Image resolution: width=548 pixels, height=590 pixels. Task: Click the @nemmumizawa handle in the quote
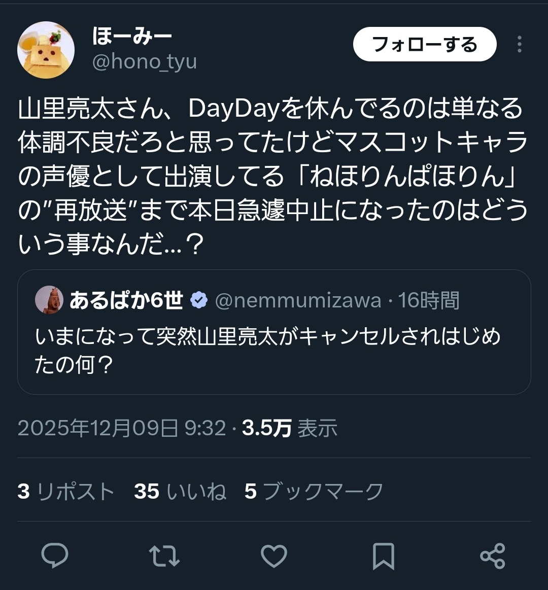(x=298, y=301)
